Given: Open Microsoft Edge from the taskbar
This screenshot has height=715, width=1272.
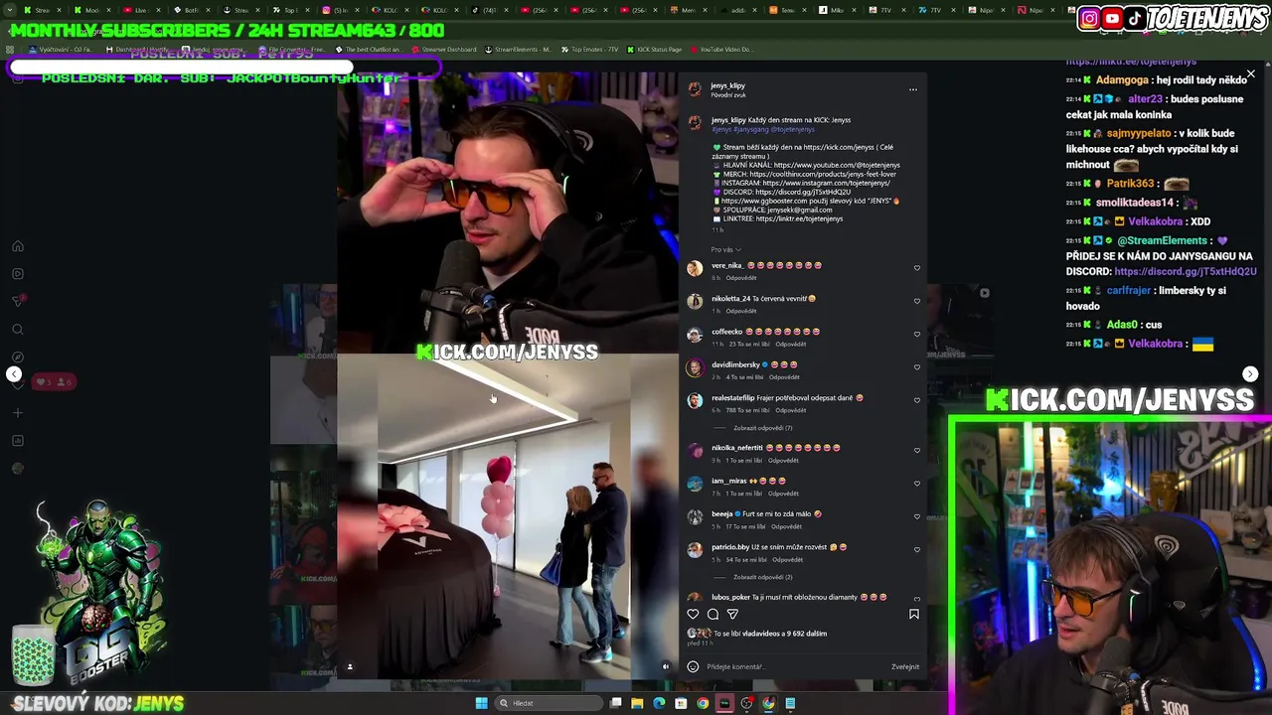Looking at the screenshot, I should pos(658,703).
